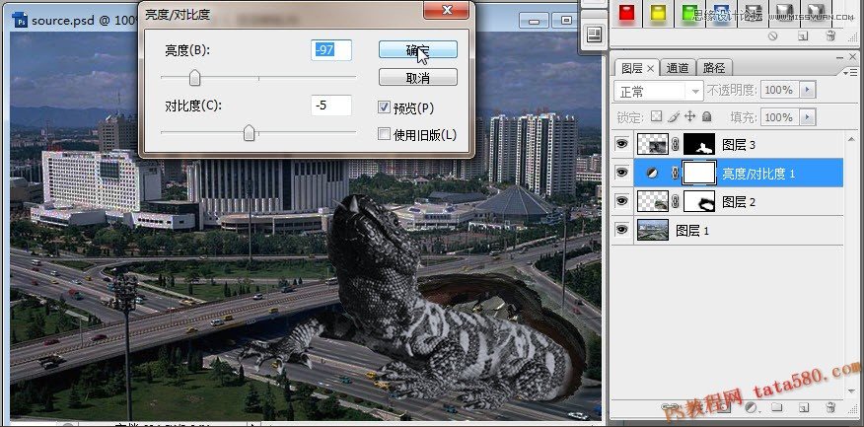Click the 对比度(C) value field showing -5
864x427 pixels.
[x=331, y=105]
